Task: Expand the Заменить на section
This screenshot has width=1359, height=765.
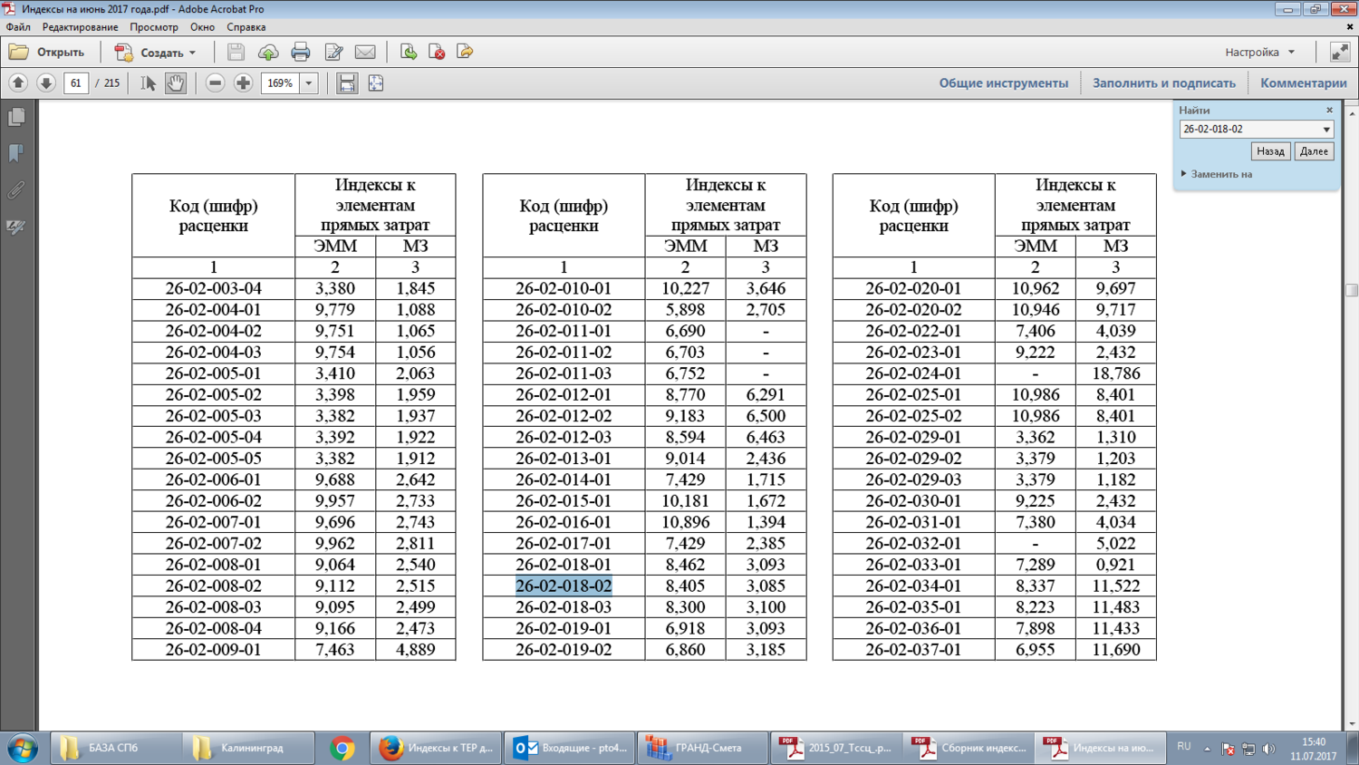Action: point(1217,174)
